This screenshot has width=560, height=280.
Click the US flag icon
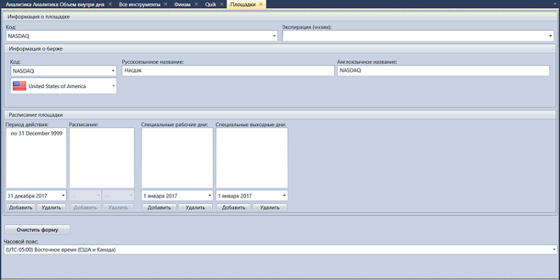click(19, 86)
